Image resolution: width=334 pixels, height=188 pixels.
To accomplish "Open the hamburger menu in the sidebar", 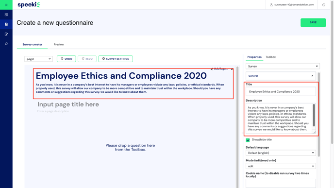I will tap(6, 5).
